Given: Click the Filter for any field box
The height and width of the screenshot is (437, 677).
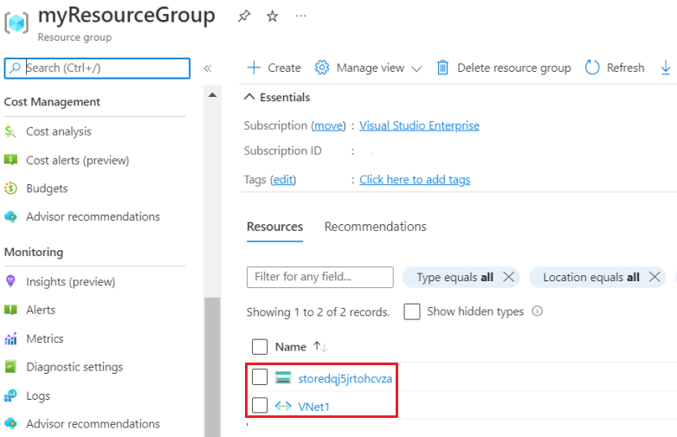Looking at the screenshot, I should (320, 277).
